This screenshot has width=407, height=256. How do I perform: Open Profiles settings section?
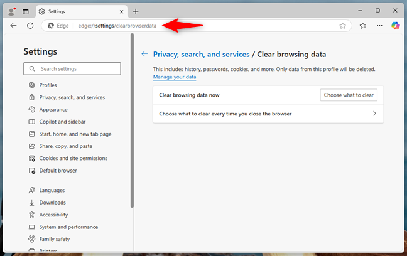[x=48, y=85]
